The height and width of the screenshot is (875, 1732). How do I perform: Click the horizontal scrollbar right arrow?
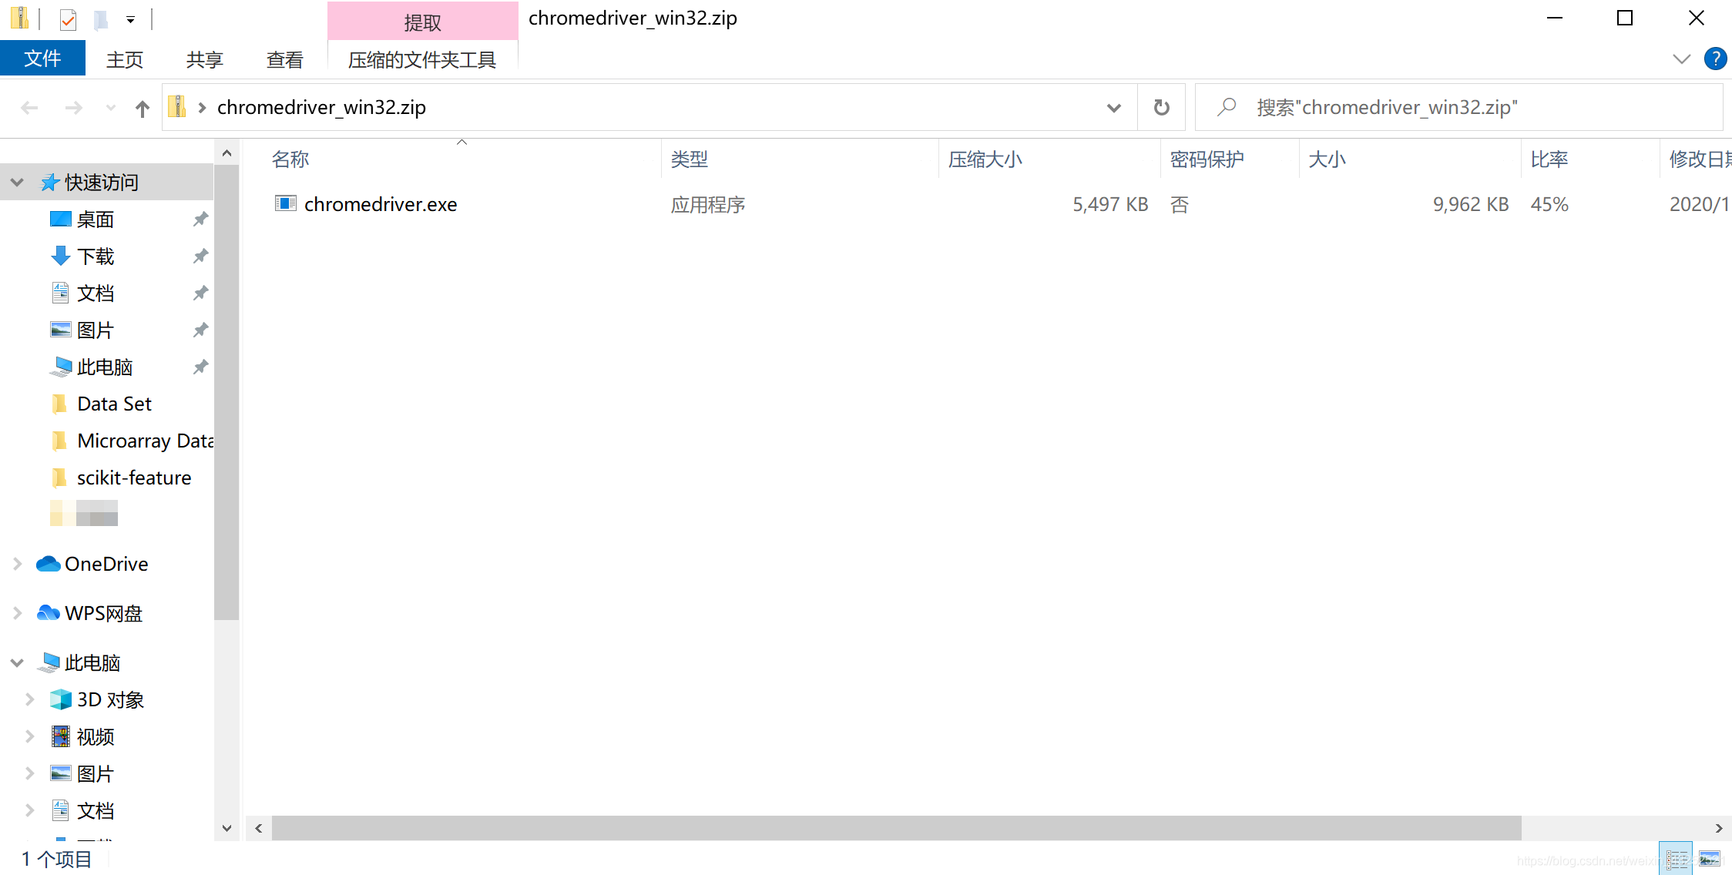pyautogui.click(x=1718, y=828)
